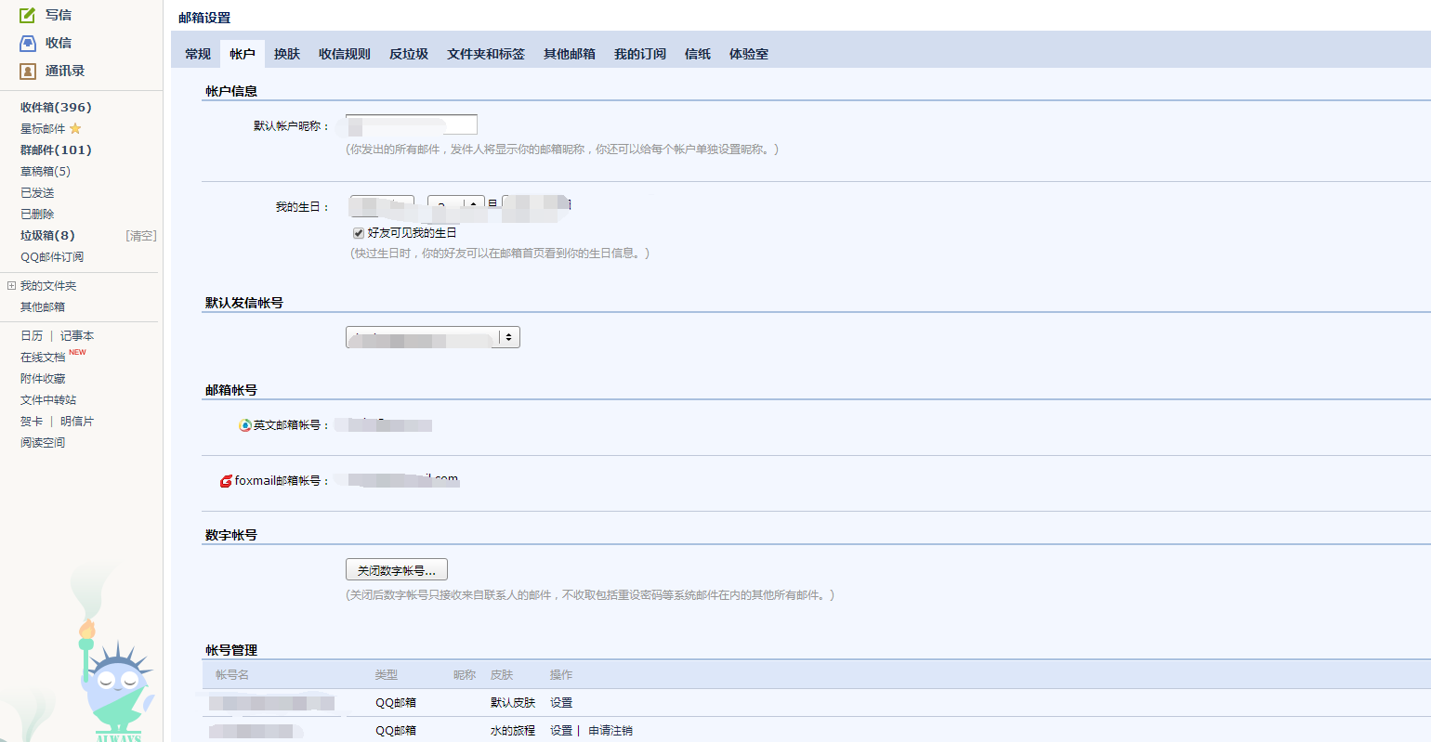Image resolution: width=1431 pixels, height=742 pixels.
Task: Open the 通讯录 contacts icon
Action: (x=27, y=70)
